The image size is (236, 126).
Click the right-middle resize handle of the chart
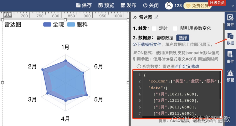click(128, 83)
